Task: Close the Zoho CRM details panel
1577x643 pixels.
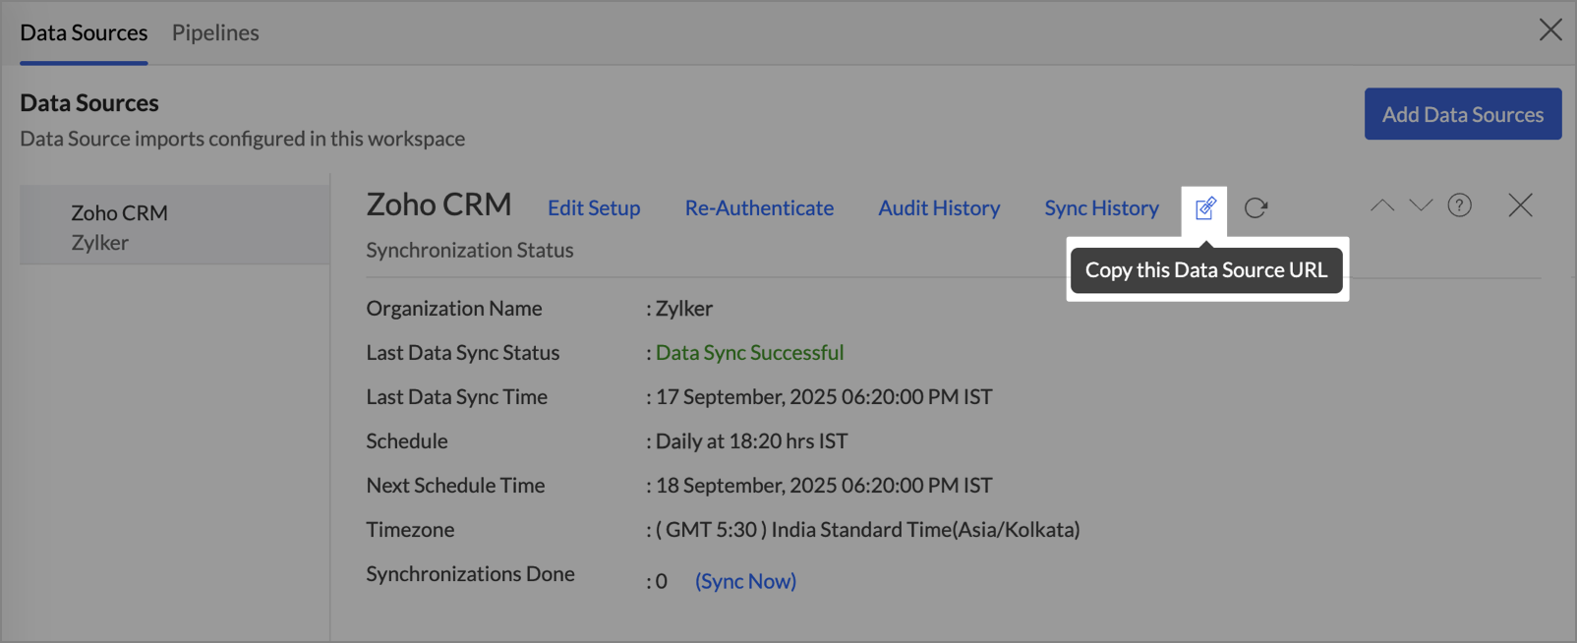Action: pyautogui.click(x=1520, y=205)
